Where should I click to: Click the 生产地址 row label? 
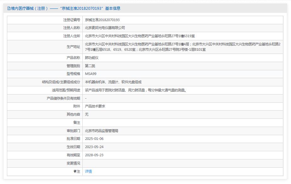[x=73, y=47]
